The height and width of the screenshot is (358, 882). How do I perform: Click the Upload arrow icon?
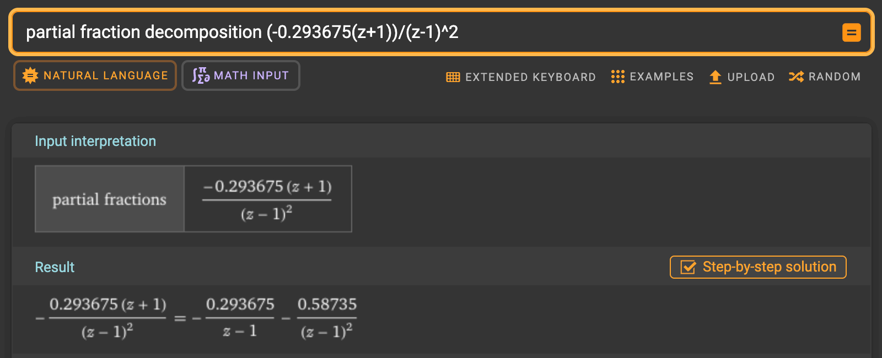pyautogui.click(x=715, y=77)
